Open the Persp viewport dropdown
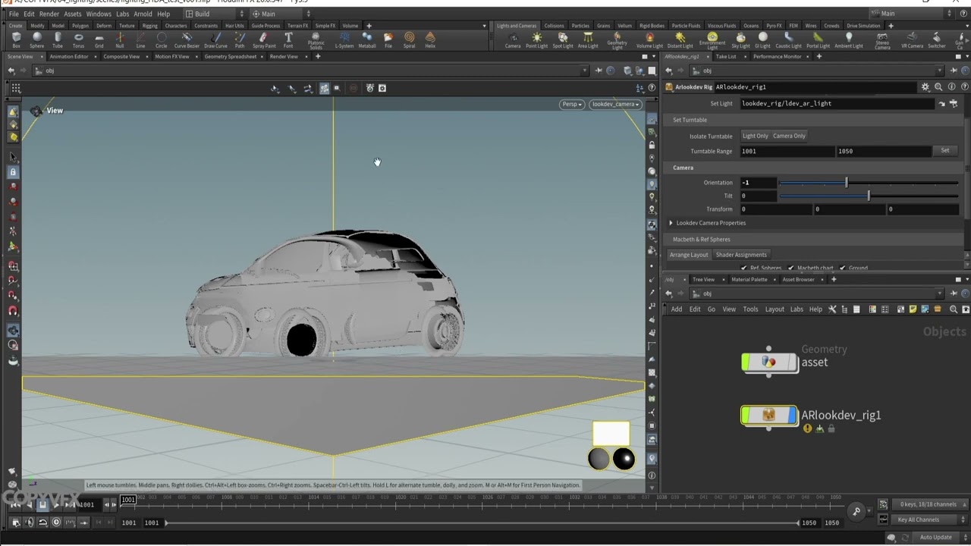Viewport: 971px width, 546px height. (572, 104)
